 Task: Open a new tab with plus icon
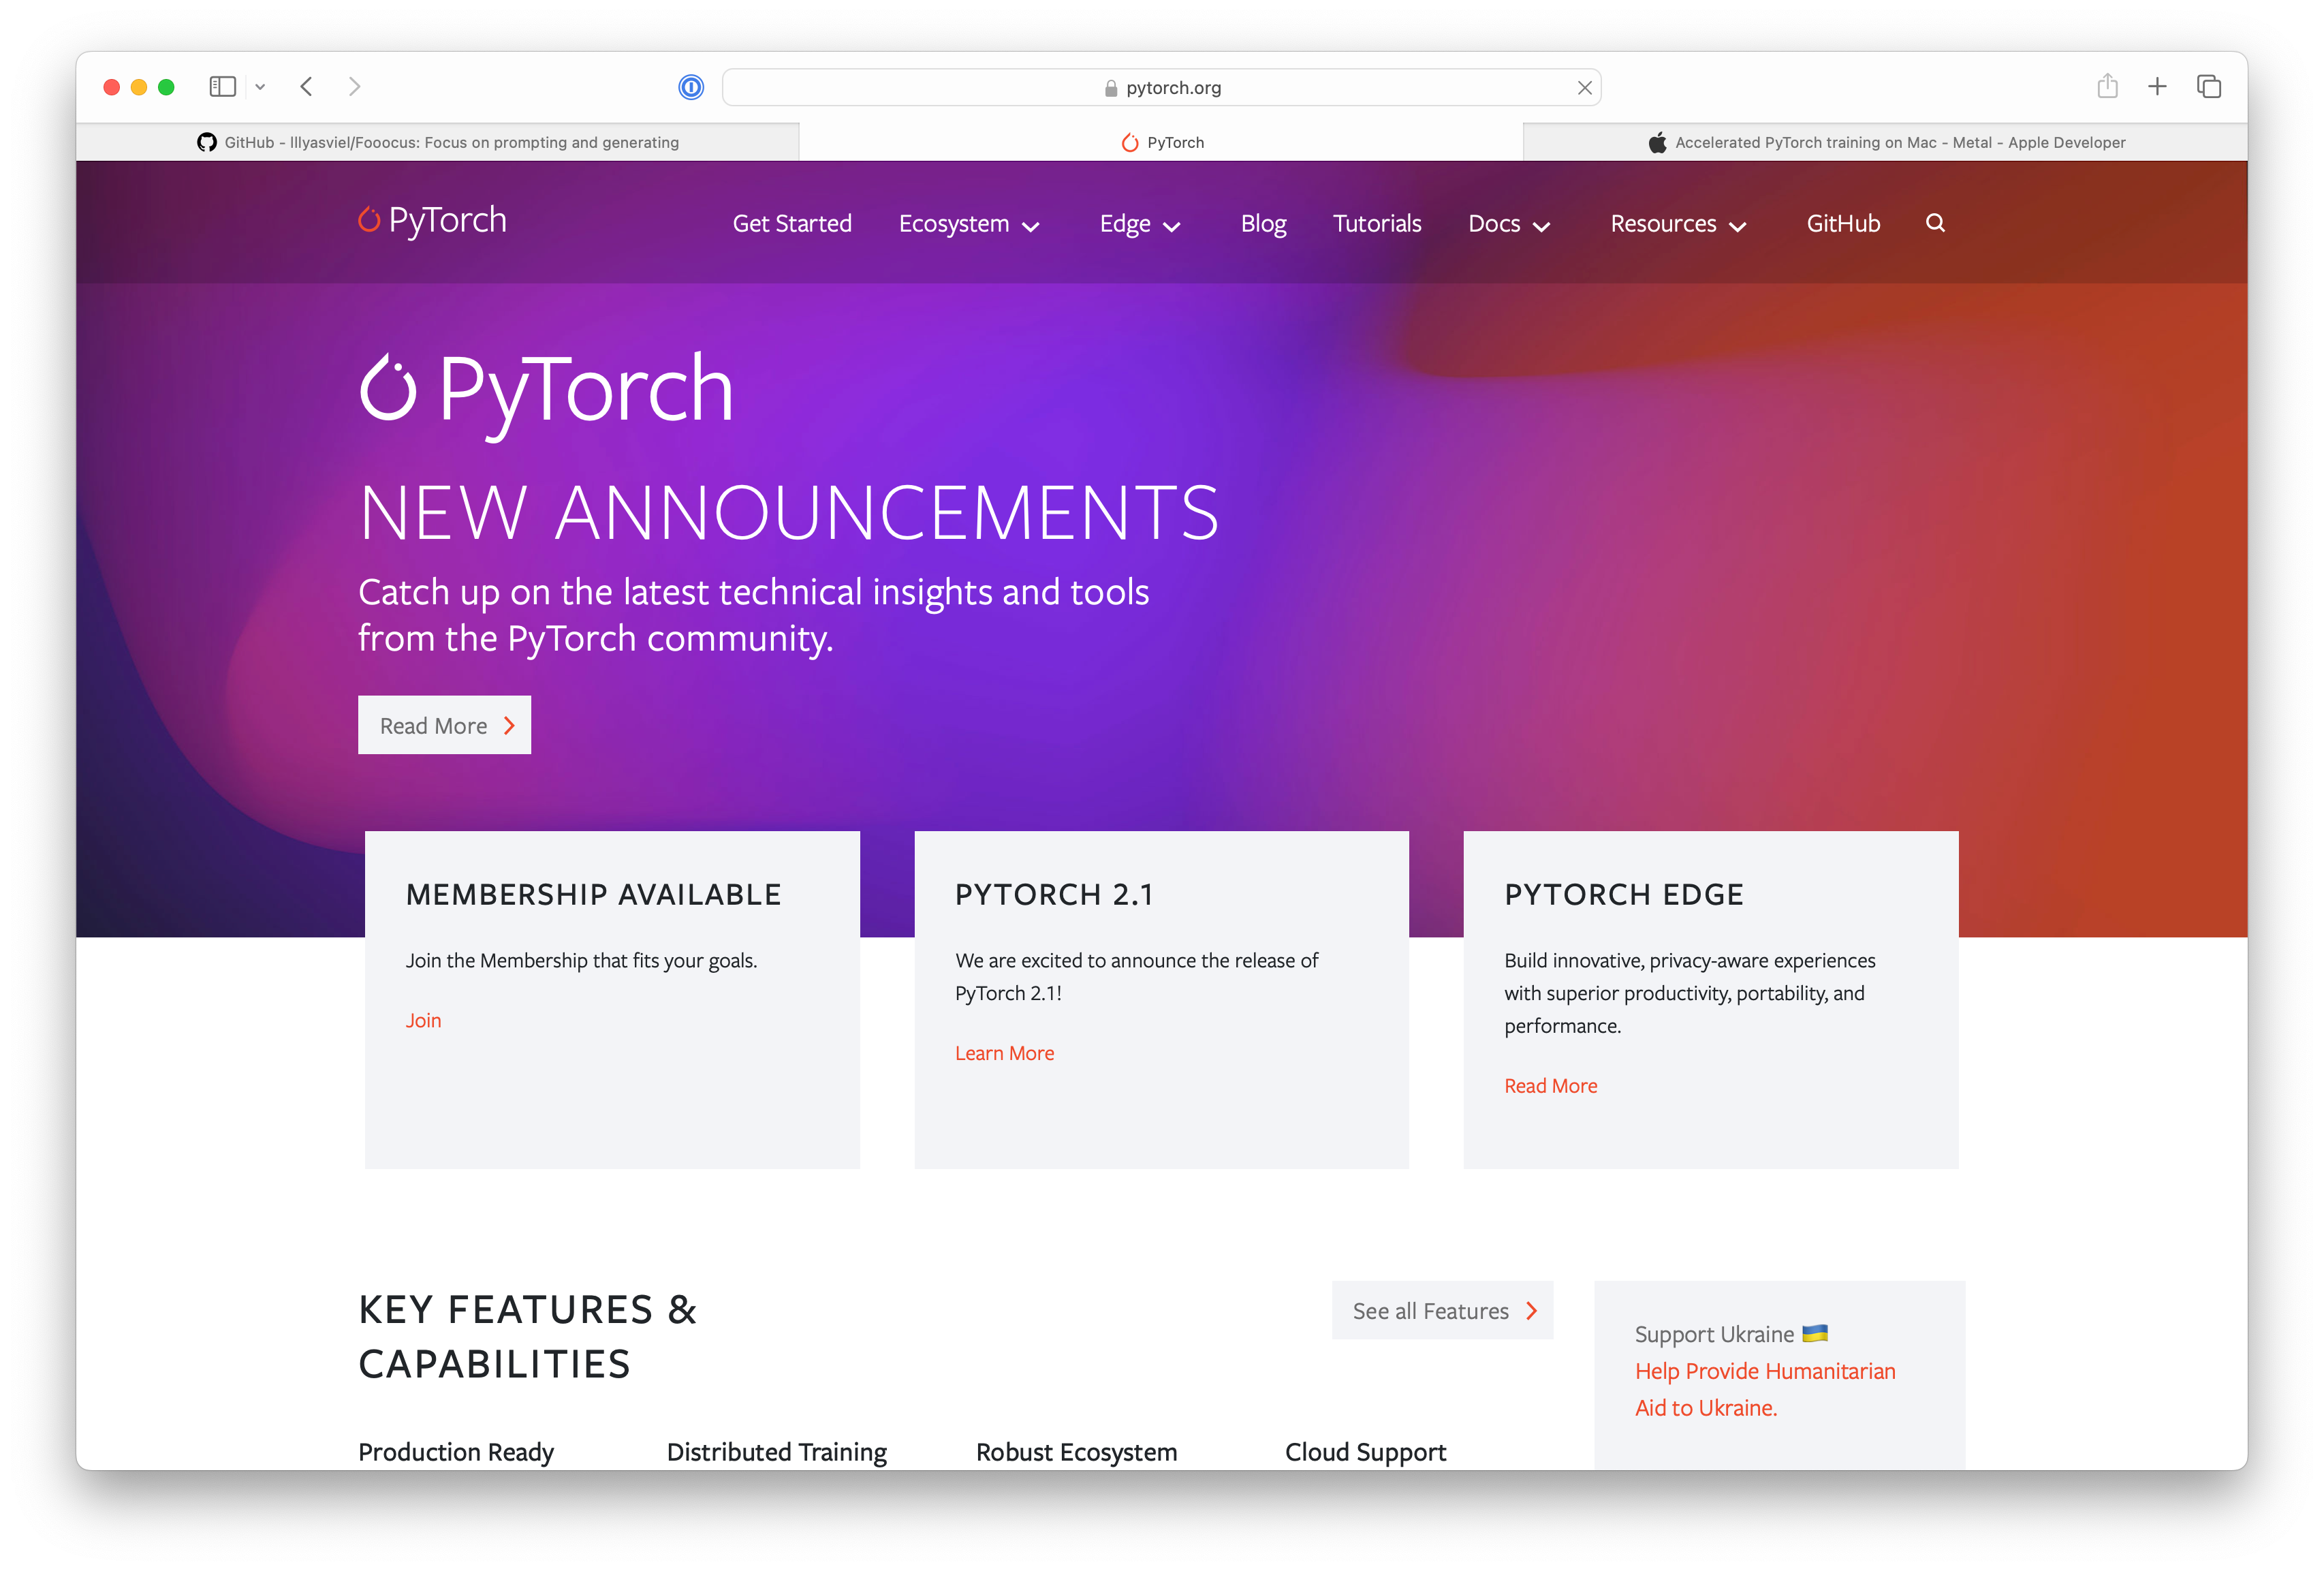click(2157, 87)
